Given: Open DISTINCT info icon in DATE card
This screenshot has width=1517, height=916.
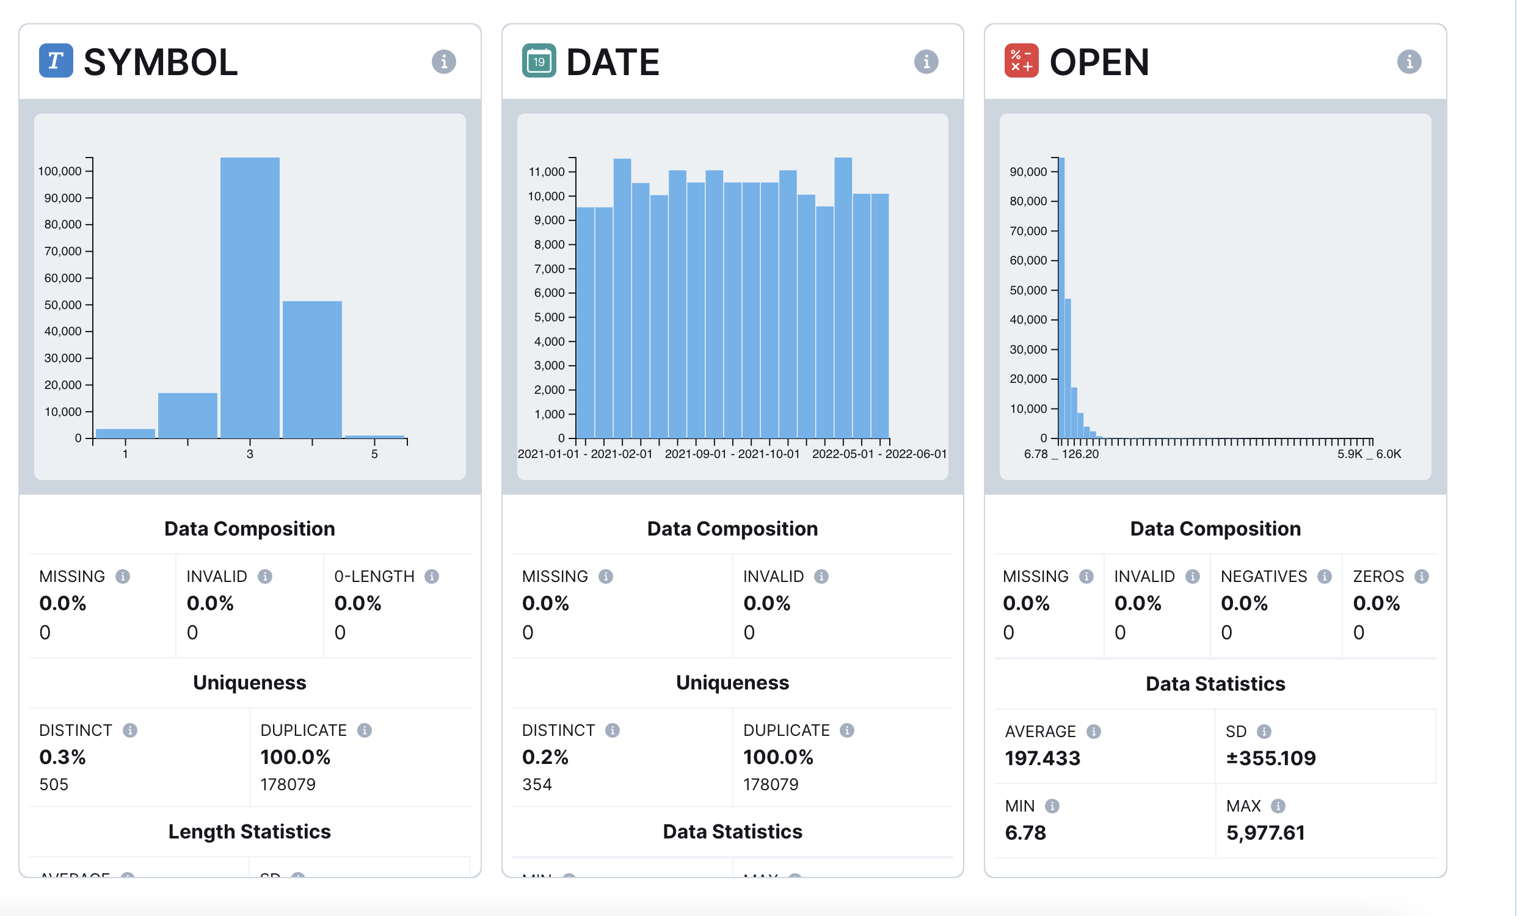Looking at the screenshot, I should click(x=612, y=730).
